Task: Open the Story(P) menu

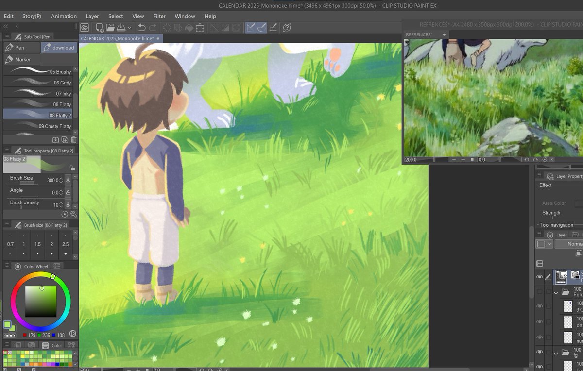Action: [32, 16]
